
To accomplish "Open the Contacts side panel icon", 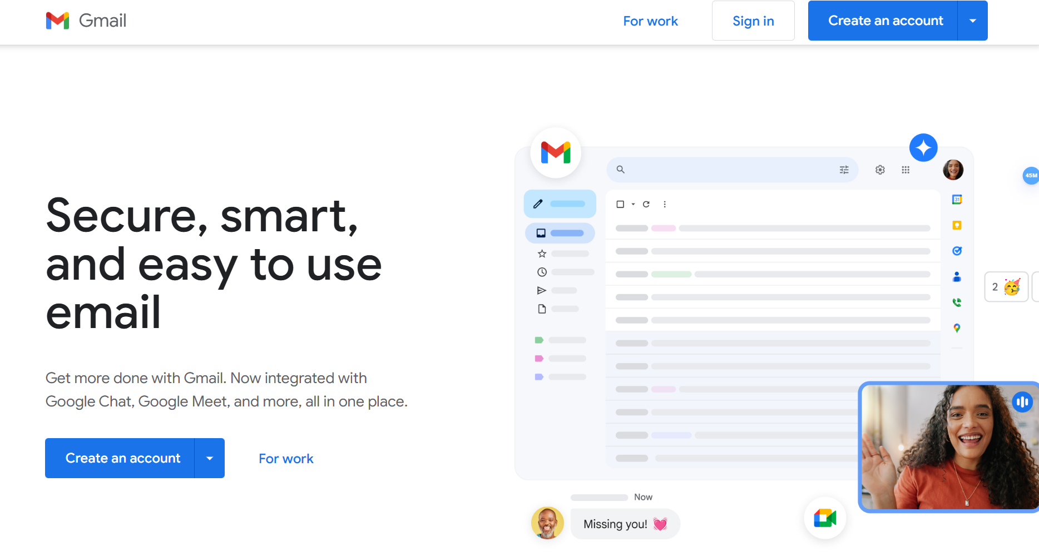I will pos(957,276).
